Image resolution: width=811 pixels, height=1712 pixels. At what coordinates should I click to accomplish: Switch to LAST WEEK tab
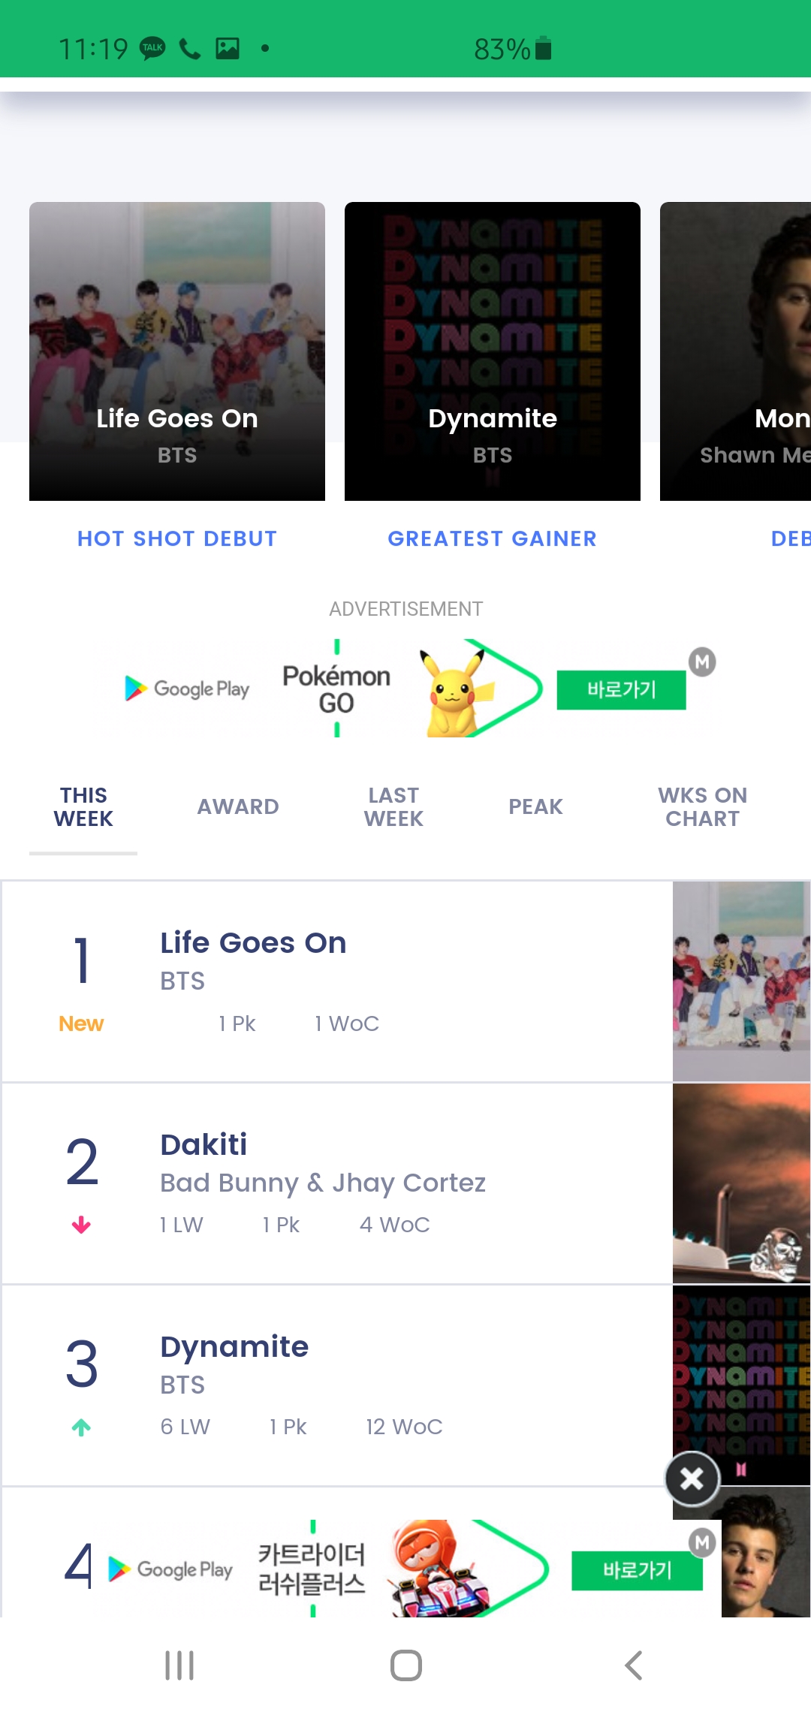393,806
